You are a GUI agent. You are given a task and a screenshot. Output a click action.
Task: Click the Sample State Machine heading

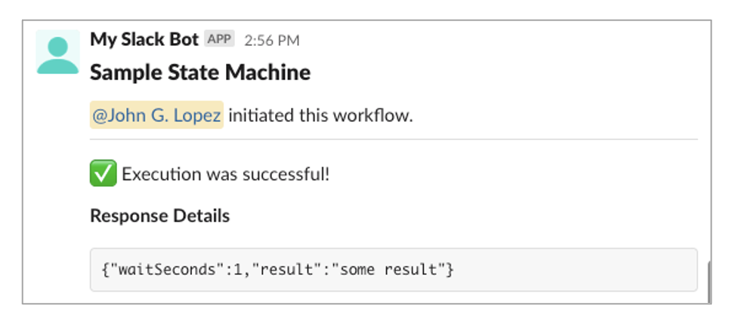point(200,73)
